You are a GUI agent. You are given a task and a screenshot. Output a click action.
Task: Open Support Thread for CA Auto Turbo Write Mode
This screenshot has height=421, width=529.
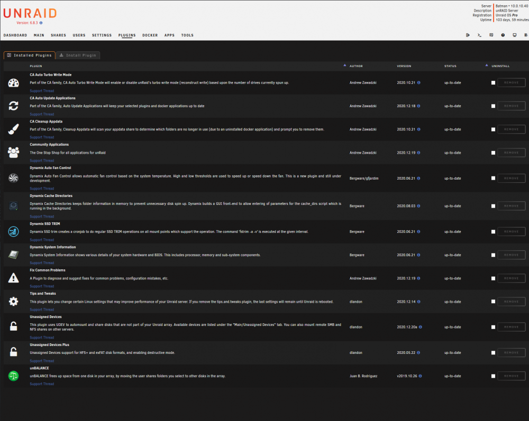(42, 91)
